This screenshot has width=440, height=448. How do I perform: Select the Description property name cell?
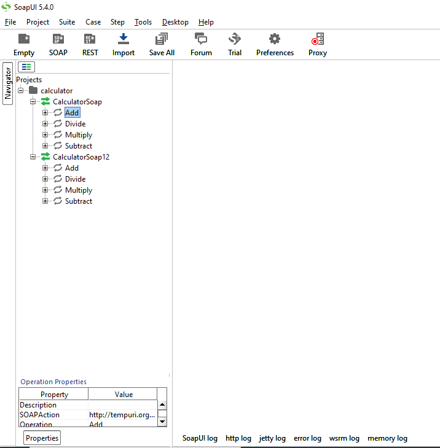(53, 404)
